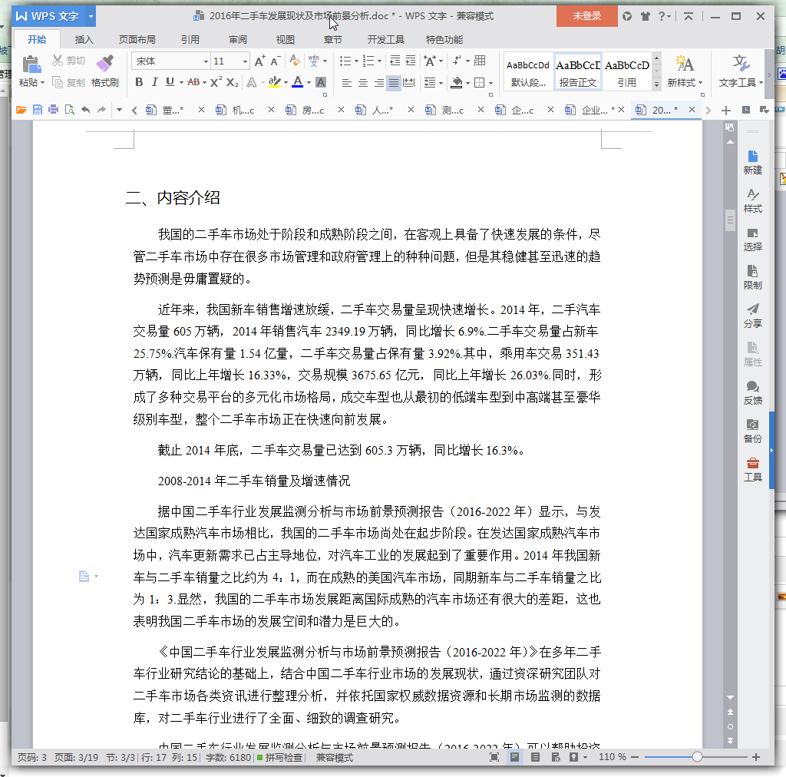Toggle Italic formatting button
Image resolution: width=786 pixels, height=777 pixels.
[x=154, y=82]
